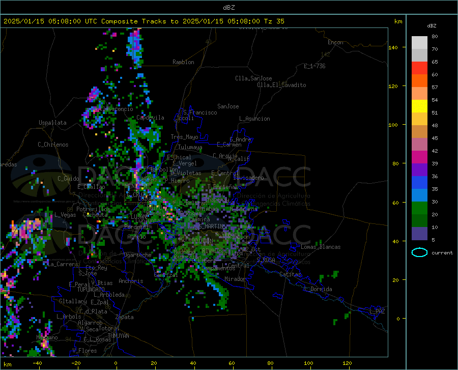
Task: Click the 'V_Flores' place label
Action: point(84,351)
